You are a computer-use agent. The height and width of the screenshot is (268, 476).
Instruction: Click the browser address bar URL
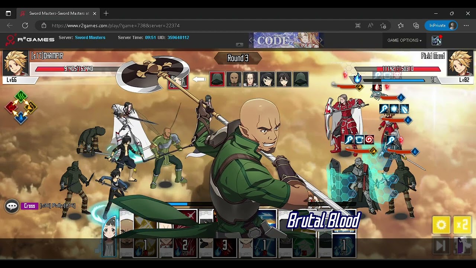click(x=116, y=26)
